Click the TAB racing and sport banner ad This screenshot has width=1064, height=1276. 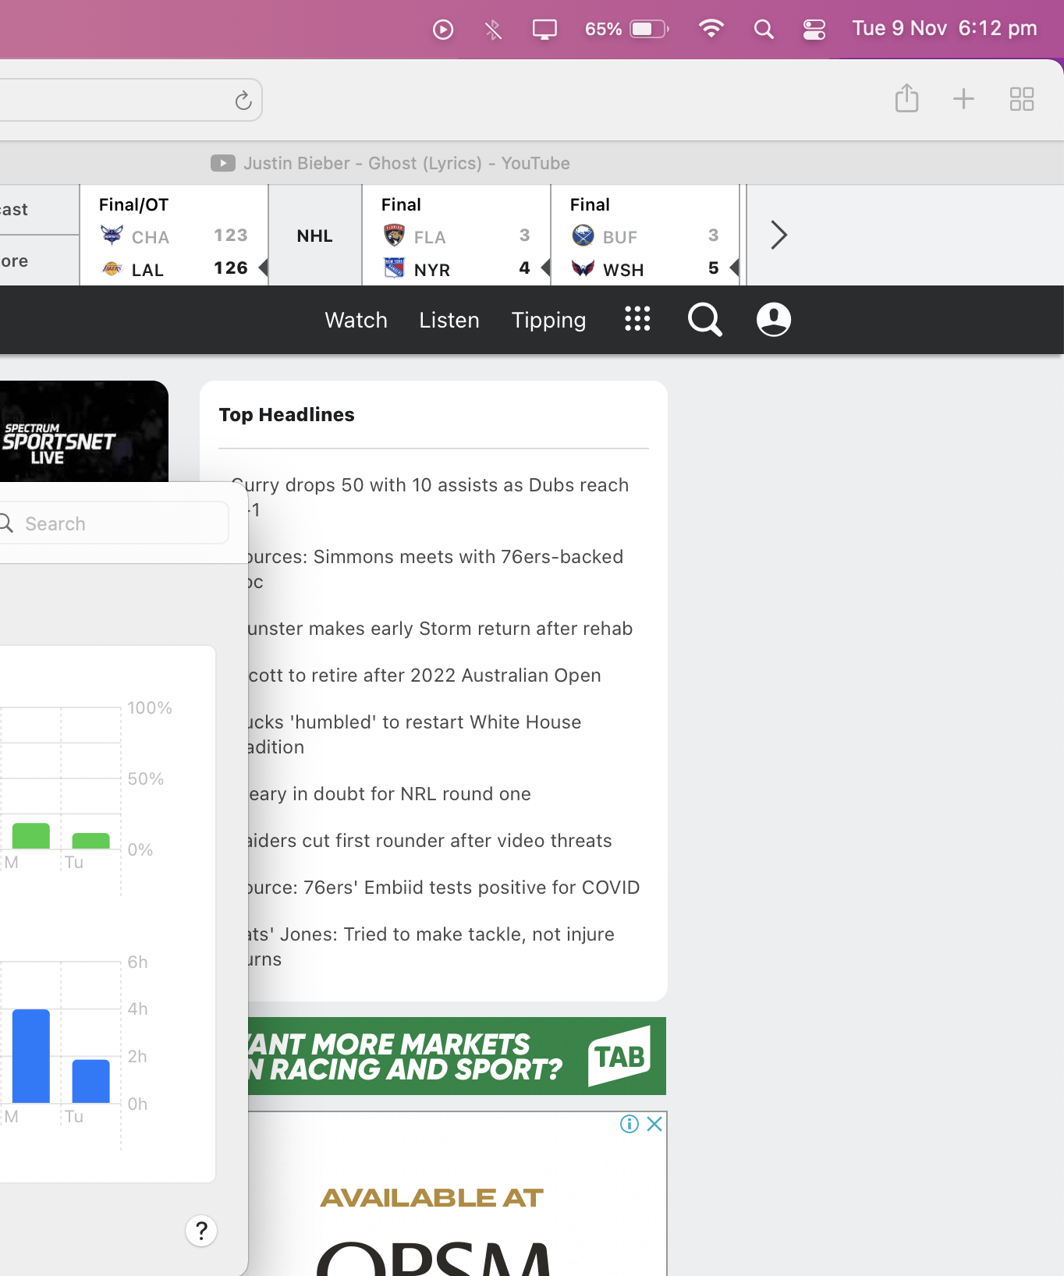click(457, 1056)
